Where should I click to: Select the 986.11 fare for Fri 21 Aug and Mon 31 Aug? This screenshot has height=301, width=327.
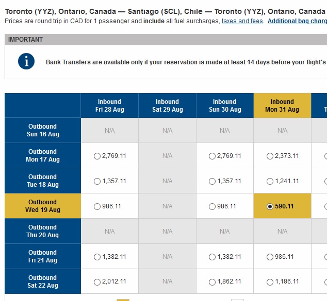(270, 257)
